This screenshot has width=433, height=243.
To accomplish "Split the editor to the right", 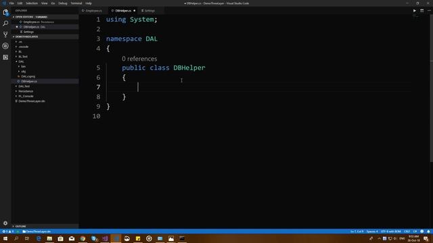I will (421, 11).
